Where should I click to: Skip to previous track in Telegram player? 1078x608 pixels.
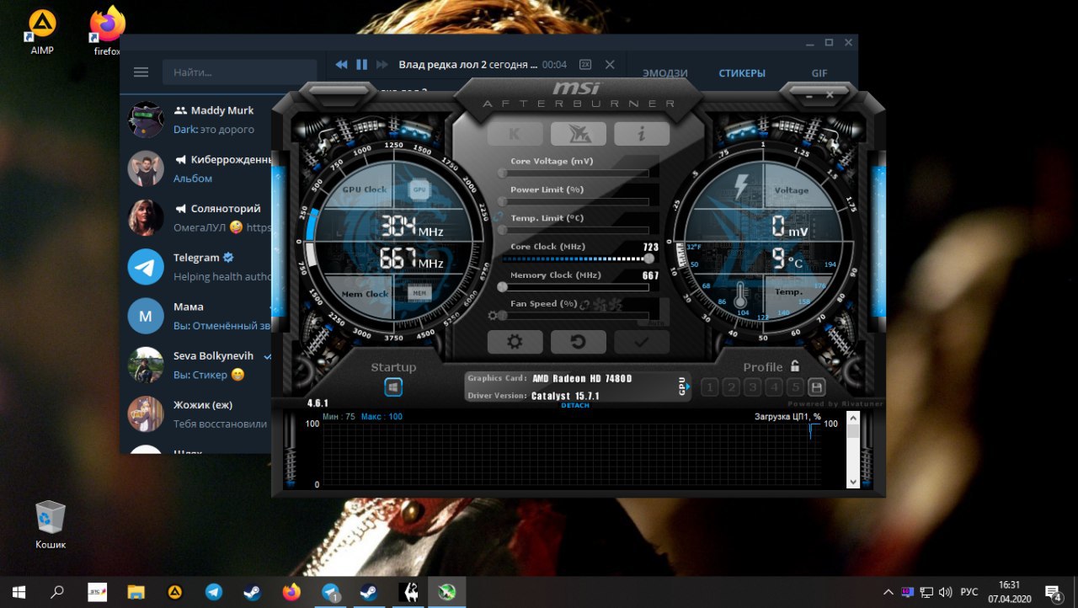(341, 65)
